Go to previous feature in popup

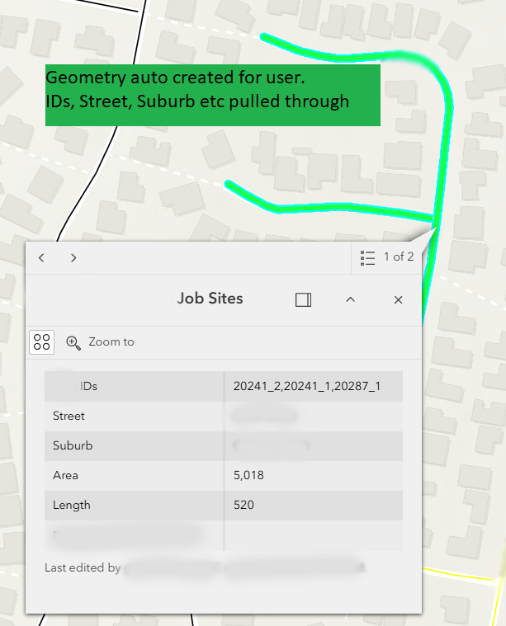coord(41,258)
